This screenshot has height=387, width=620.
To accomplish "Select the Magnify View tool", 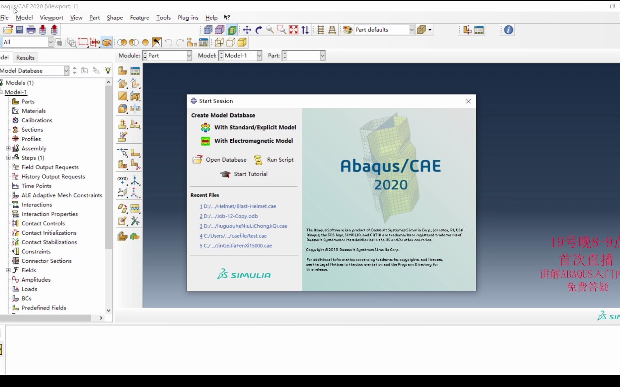I will pos(270,30).
